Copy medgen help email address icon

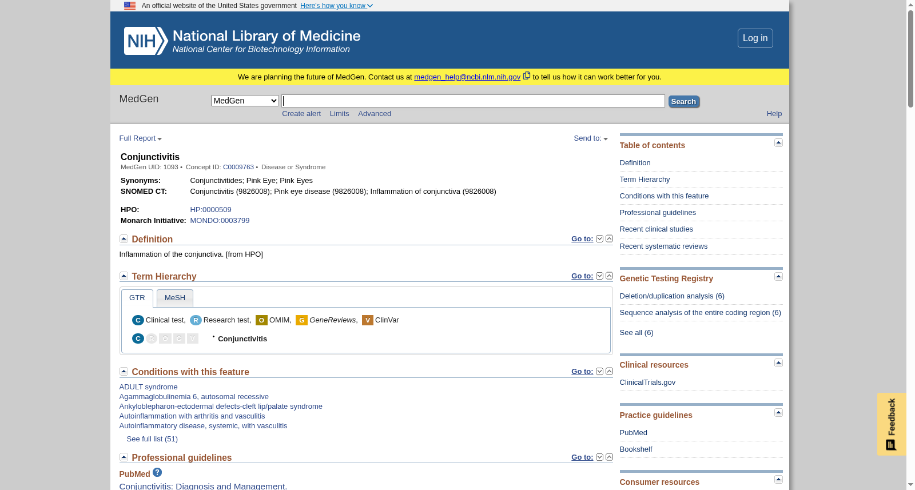point(527,75)
